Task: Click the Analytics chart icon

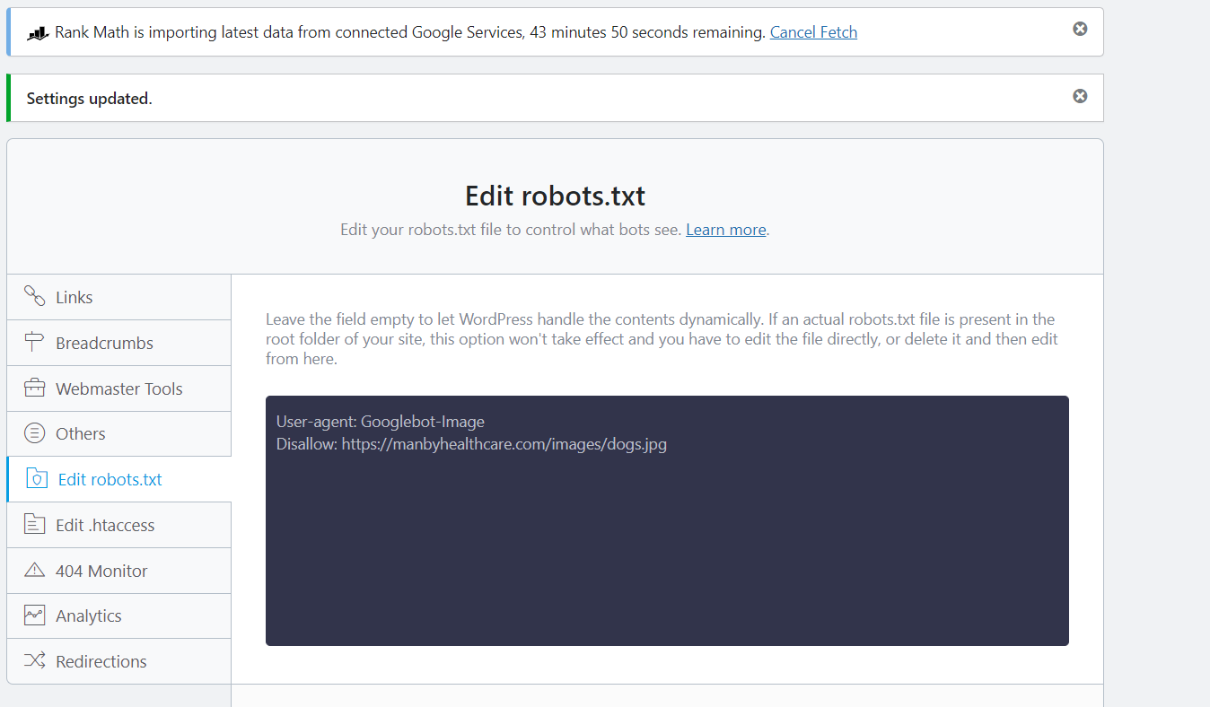Action: point(34,615)
